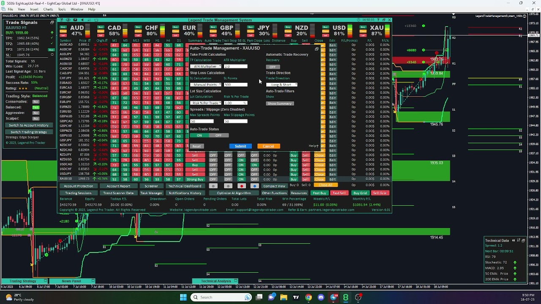The image size is (541, 304).
Task: Click the Trading Strategy tab restore icon
Action: [x=45, y=281]
